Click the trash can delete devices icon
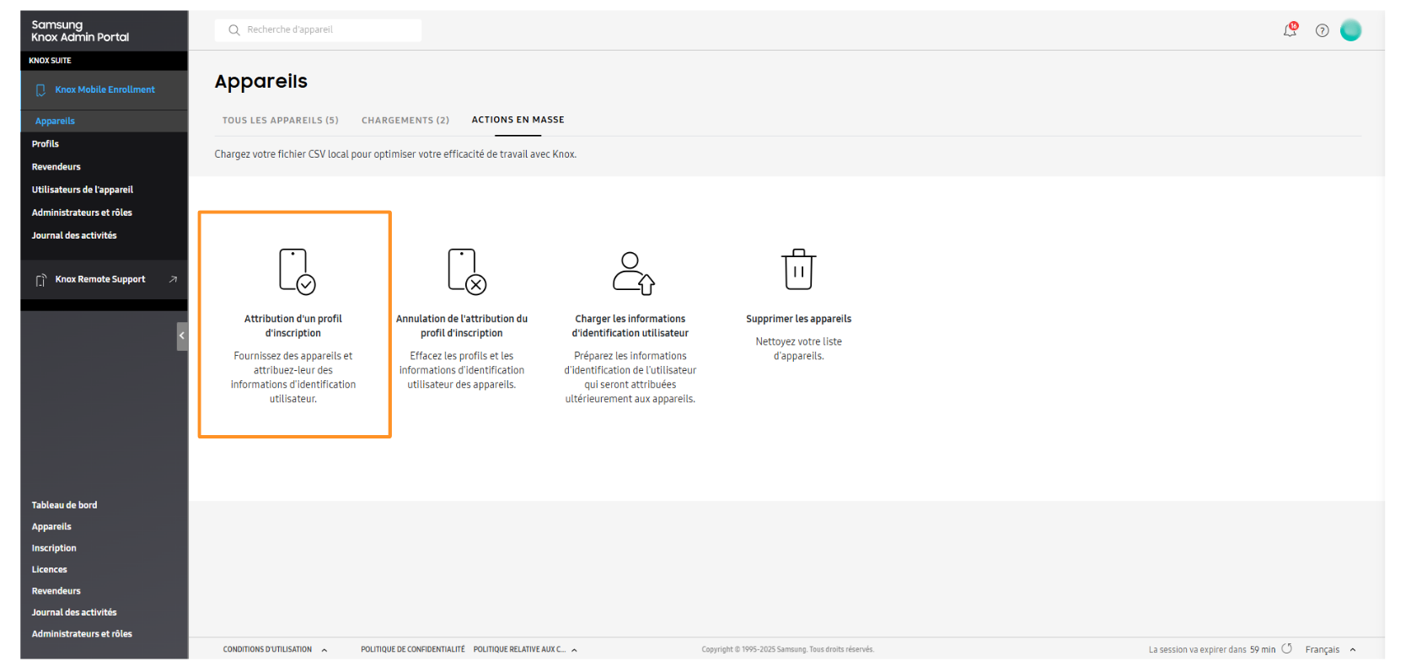The image size is (1411, 672). coord(798,269)
